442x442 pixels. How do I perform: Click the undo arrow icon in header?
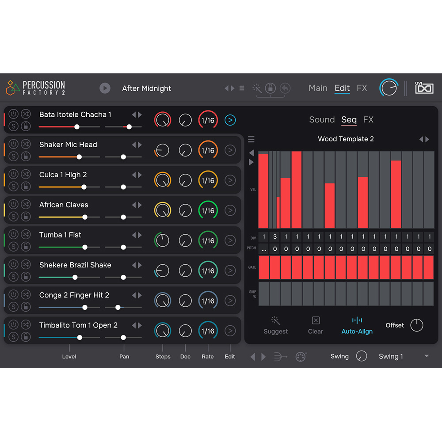pyautogui.click(x=285, y=88)
